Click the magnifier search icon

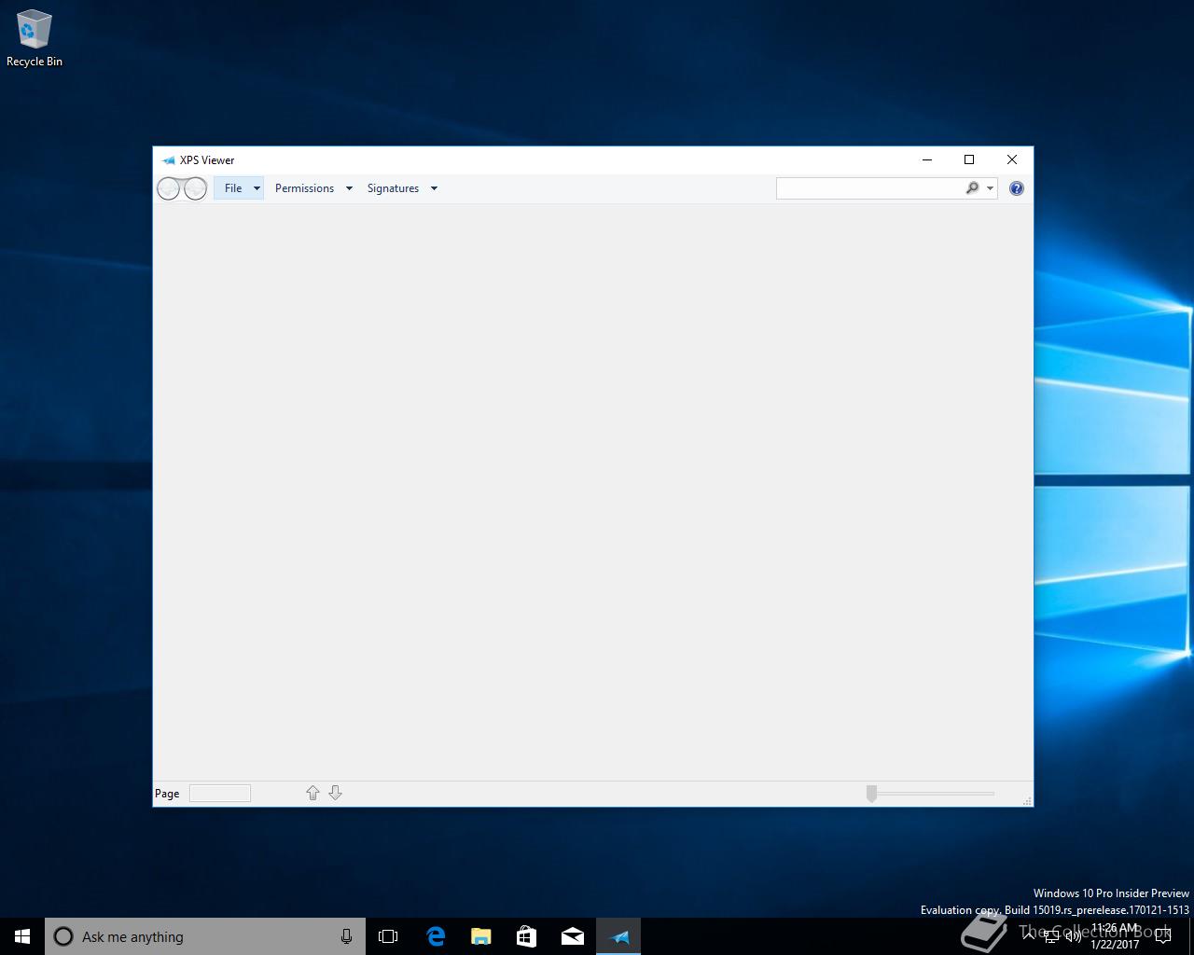click(x=972, y=188)
